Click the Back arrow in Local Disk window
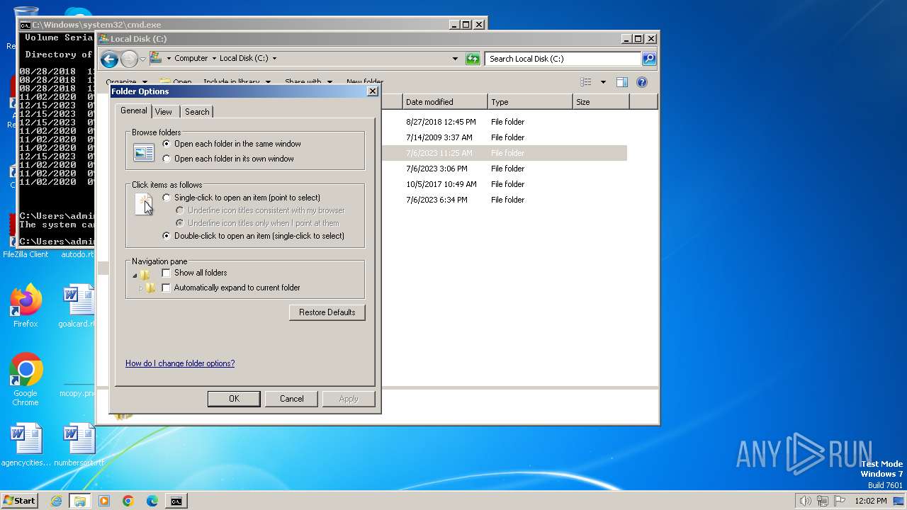Viewport: 907px width, 510px height. (109, 59)
